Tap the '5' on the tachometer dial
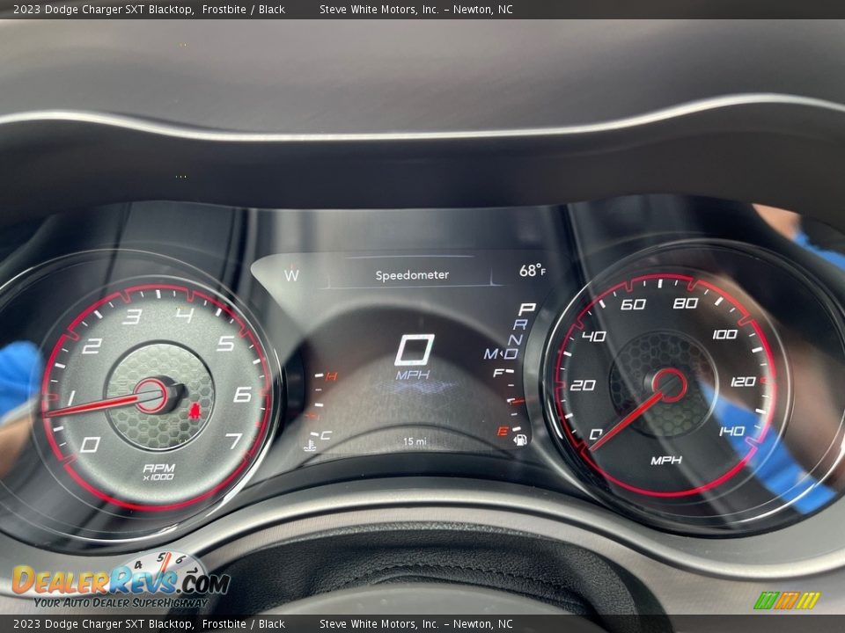 click(x=226, y=342)
